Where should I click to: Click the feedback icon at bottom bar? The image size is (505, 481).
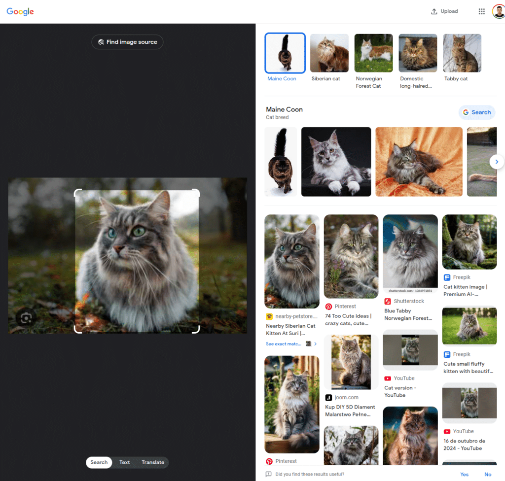click(268, 474)
